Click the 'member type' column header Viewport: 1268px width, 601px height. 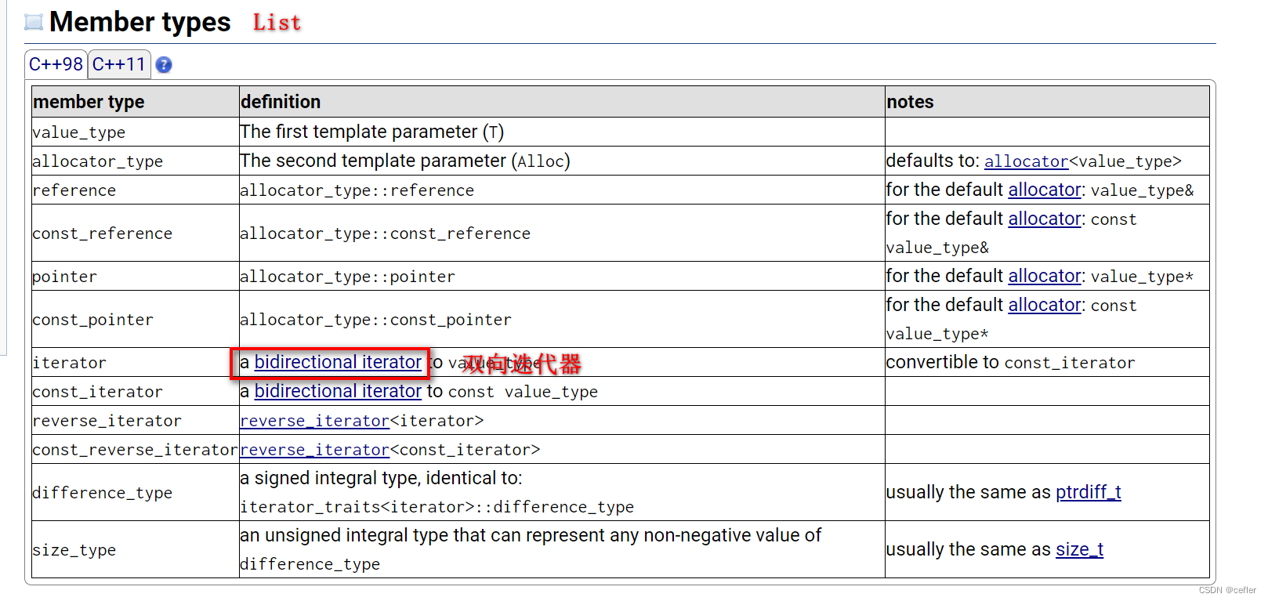[x=135, y=102]
